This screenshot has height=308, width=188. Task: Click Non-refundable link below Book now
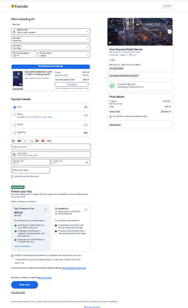click(x=18, y=292)
